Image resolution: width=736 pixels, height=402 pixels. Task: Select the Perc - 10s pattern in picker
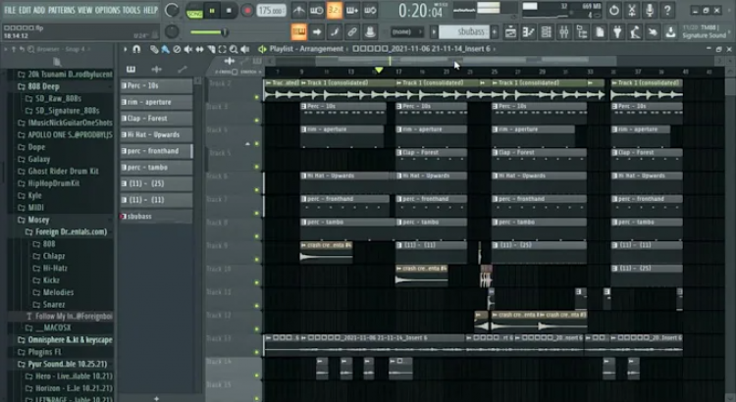click(156, 86)
